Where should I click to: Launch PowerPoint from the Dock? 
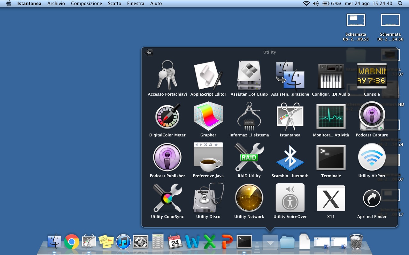click(x=227, y=242)
